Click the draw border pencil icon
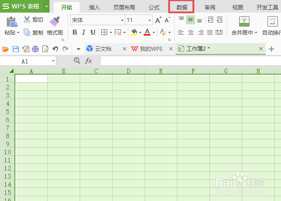Viewport: 281px width, 201px height. 118,32
